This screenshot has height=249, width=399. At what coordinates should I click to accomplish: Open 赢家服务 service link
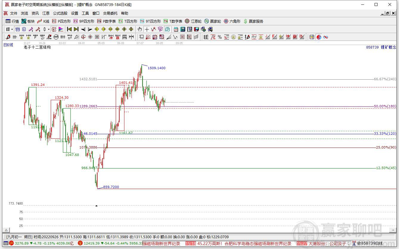tap(253, 21)
